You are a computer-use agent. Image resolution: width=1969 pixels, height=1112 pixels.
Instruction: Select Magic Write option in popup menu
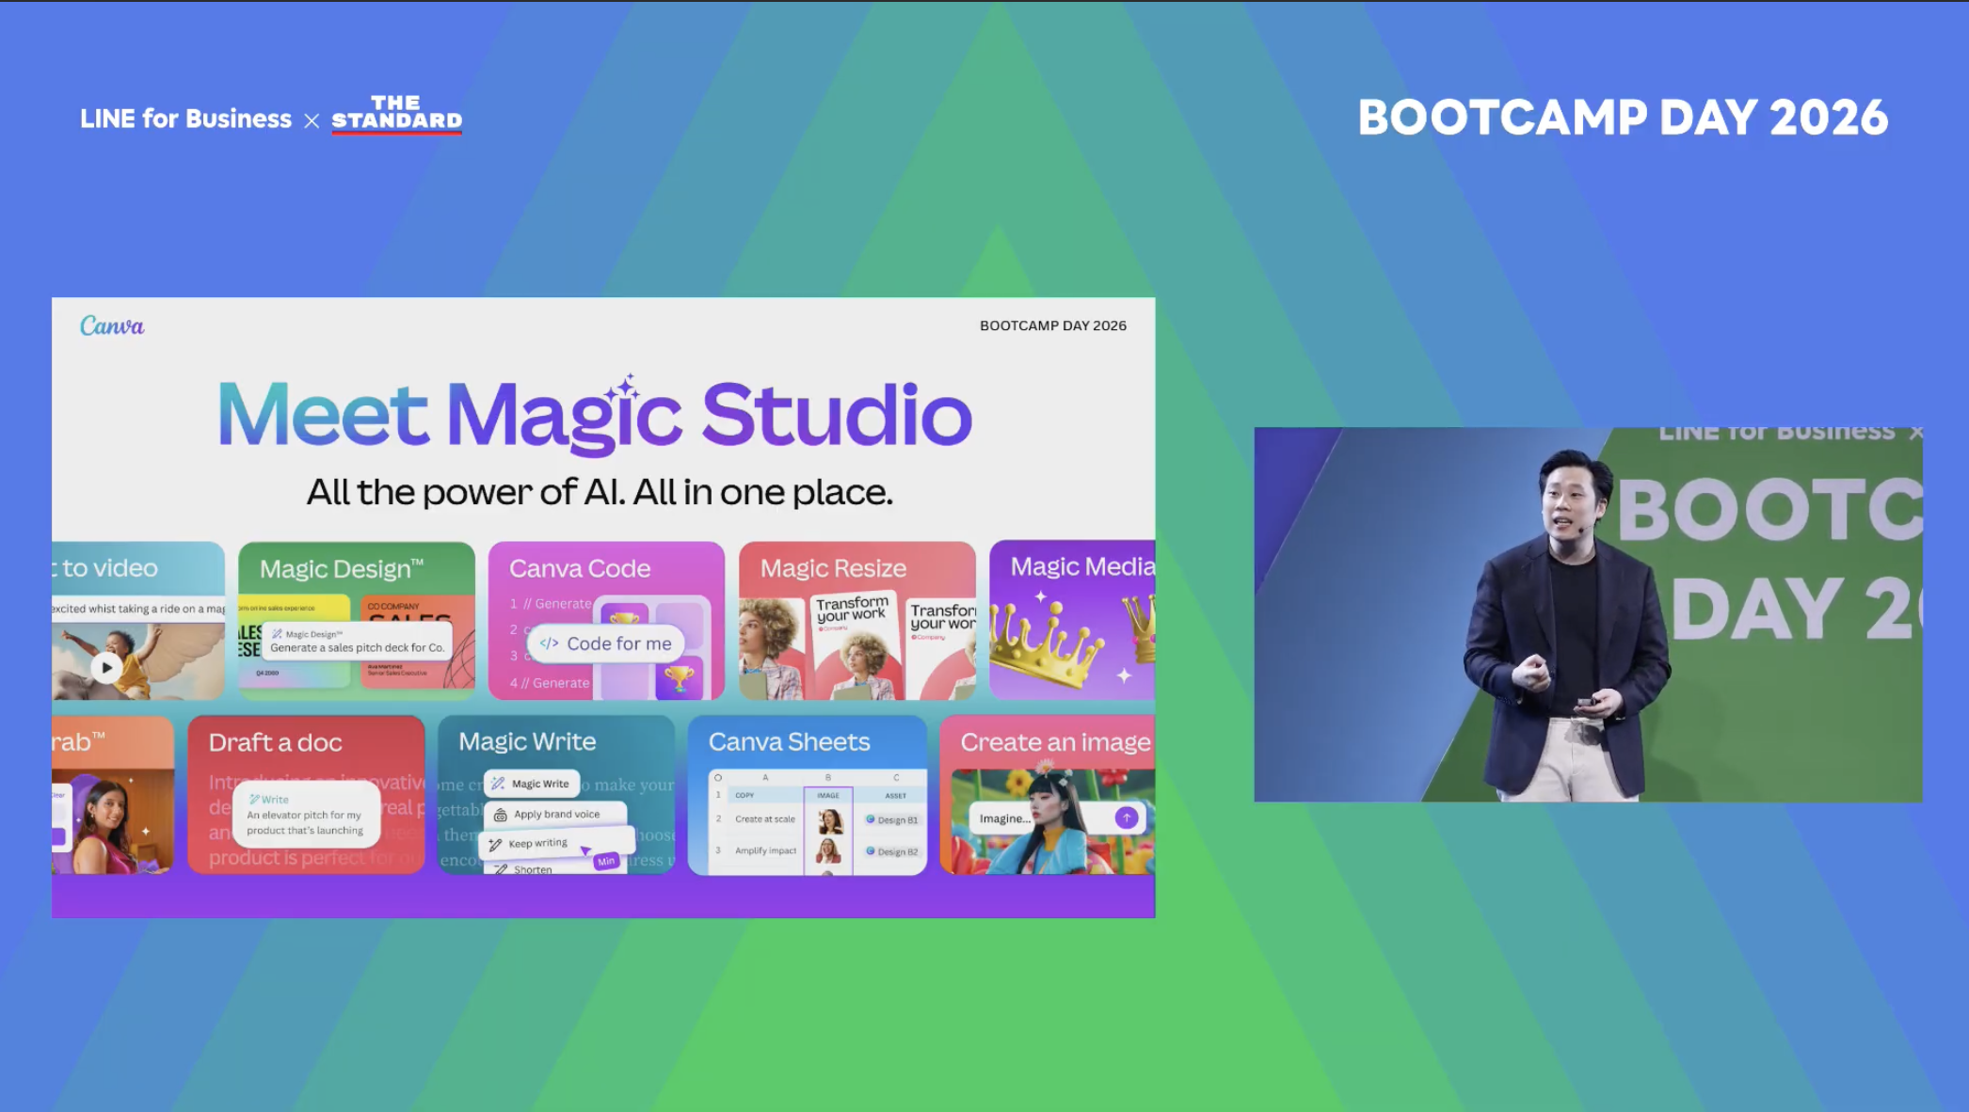pos(532,783)
